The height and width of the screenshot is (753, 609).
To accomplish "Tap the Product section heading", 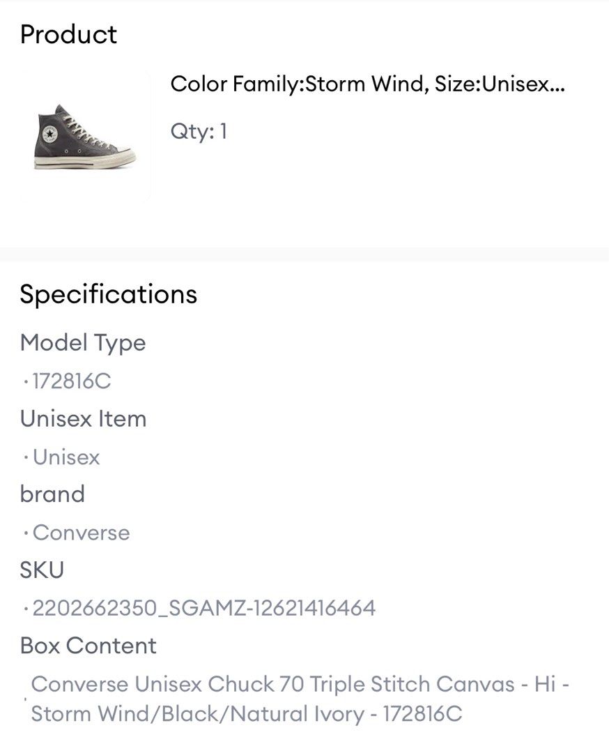I will coord(68,34).
